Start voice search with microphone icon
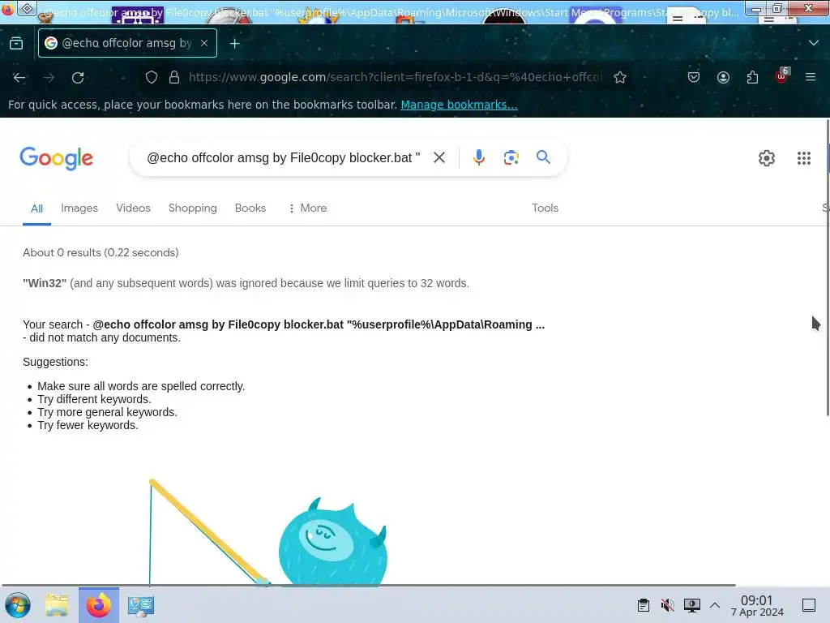The height and width of the screenshot is (623, 830). [x=478, y=157]
